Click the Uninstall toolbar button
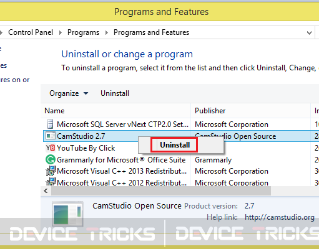Image resolution: width=319 pixels, height=249 pixels. click(x=115, y=93)
